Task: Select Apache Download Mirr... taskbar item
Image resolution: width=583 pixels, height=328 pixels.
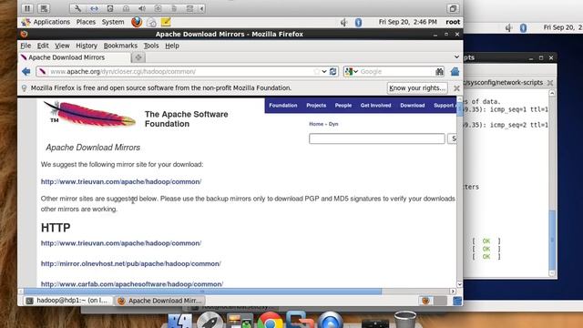Action: click(x=160, y=301)
